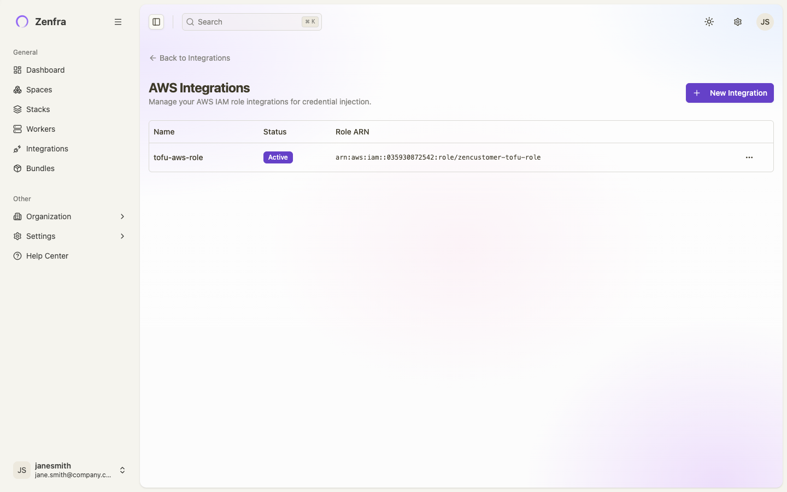Open the Dashboard from the sidebar
The width and height of the screenshot is (787, 492).
click(x=45, y=70)
